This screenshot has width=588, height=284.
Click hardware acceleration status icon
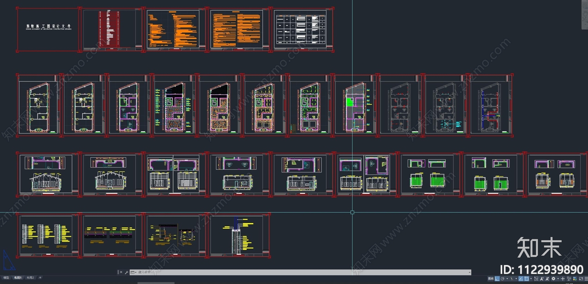pos(575,278)
